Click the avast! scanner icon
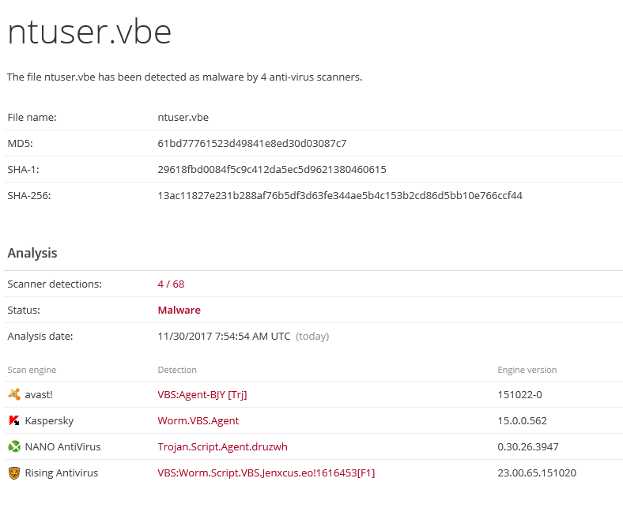The height and width of the screenshot is (512, 623). (x=14, y=394)
